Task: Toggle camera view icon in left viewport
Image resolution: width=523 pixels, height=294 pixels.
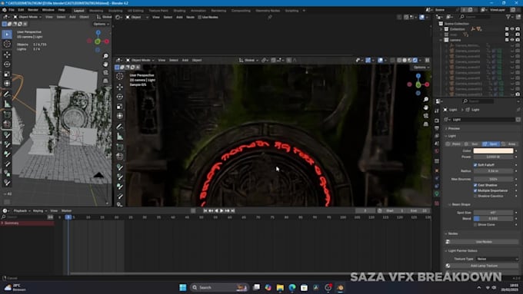Action: click(105, 72)
